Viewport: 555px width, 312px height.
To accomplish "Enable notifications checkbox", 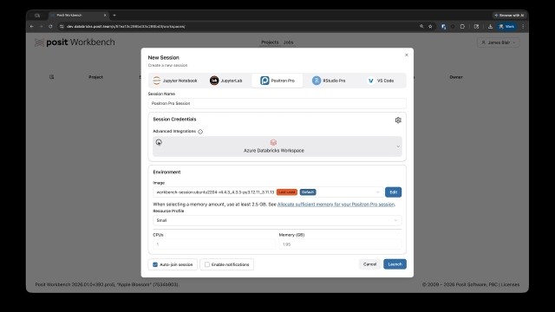I will (x=207, y=264).
